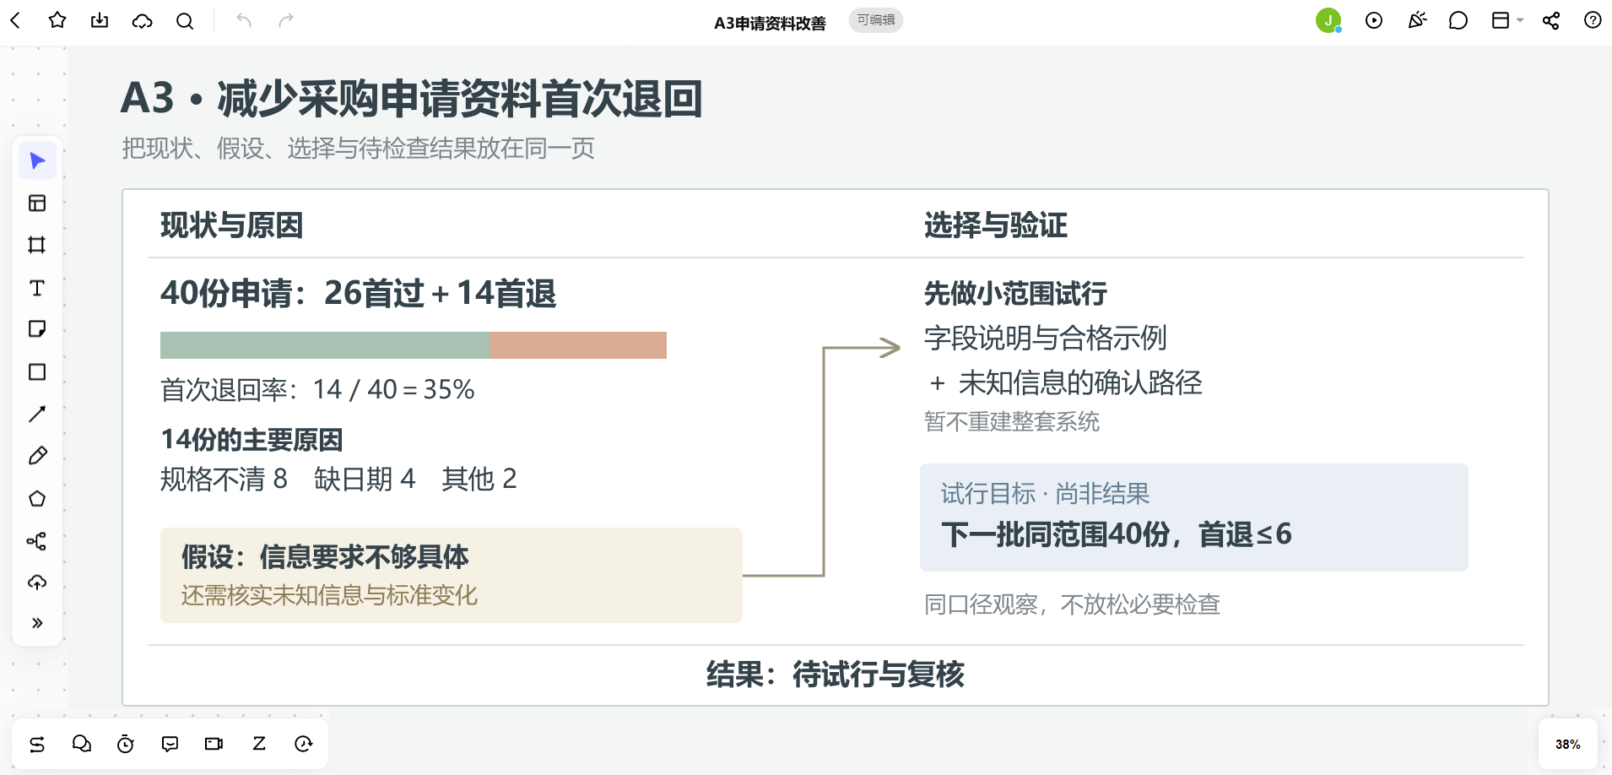
Task: Open the comment note icon in bottom toolbar
Action: click(170, 744)
